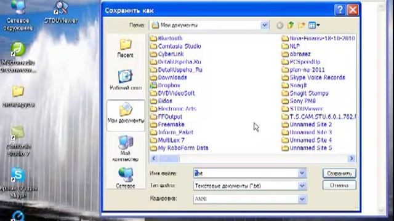
Task: Open STDUViewer desktop shortcut
Action: click(x=60, y=12)
